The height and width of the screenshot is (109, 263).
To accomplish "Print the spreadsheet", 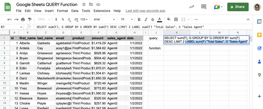I will 23,20.
